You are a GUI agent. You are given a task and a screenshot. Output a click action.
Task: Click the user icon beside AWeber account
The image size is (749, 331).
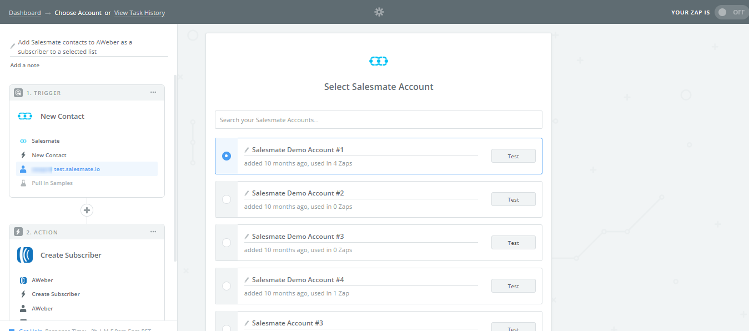click(x=23, y=308)
